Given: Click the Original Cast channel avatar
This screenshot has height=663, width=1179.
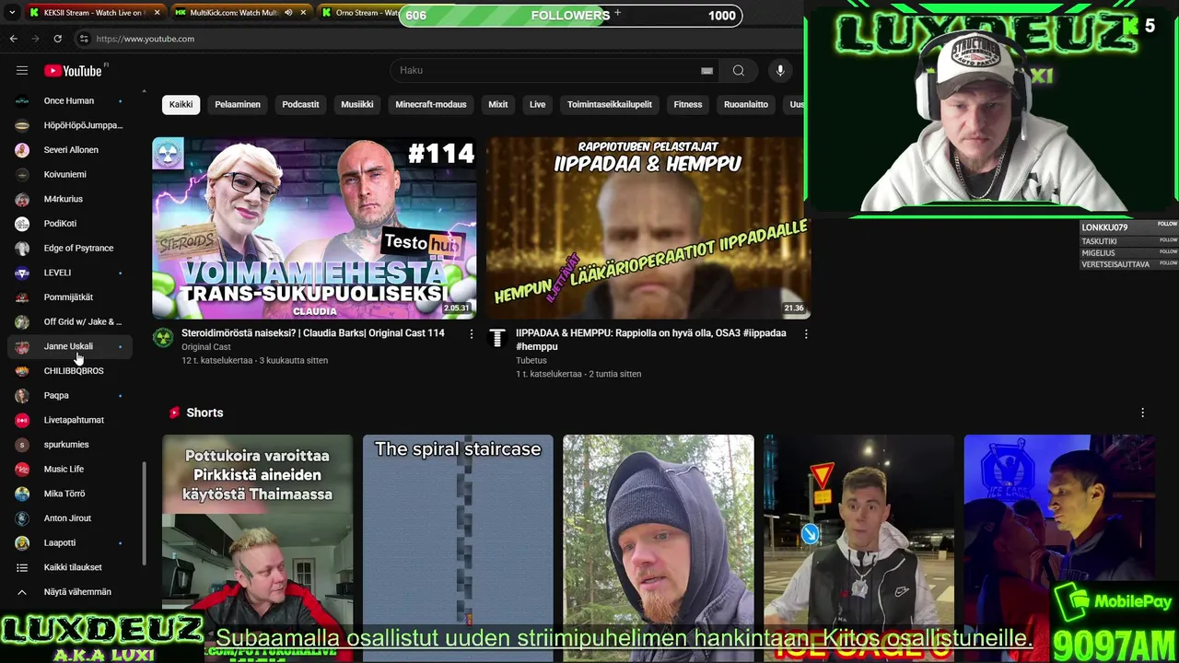Looking at the screenshot, I should (163, 338).
